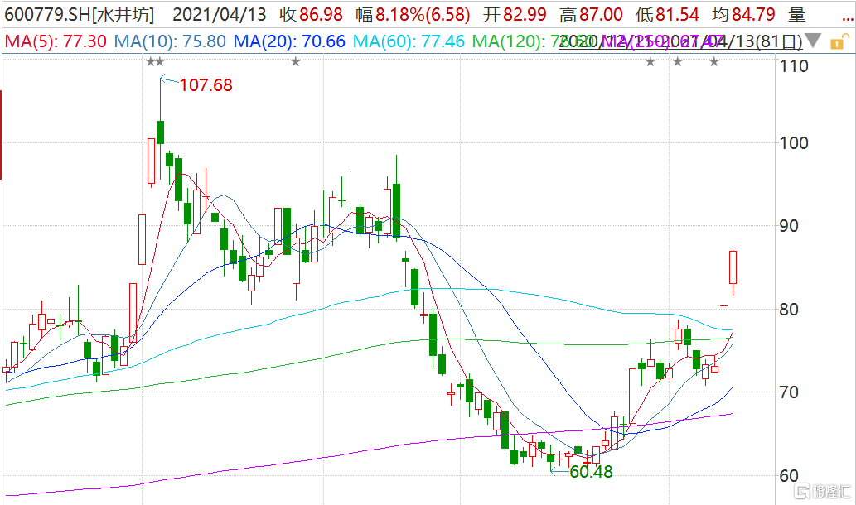
Task: Click the average price 均84.79
Action: tap(743, 14)
